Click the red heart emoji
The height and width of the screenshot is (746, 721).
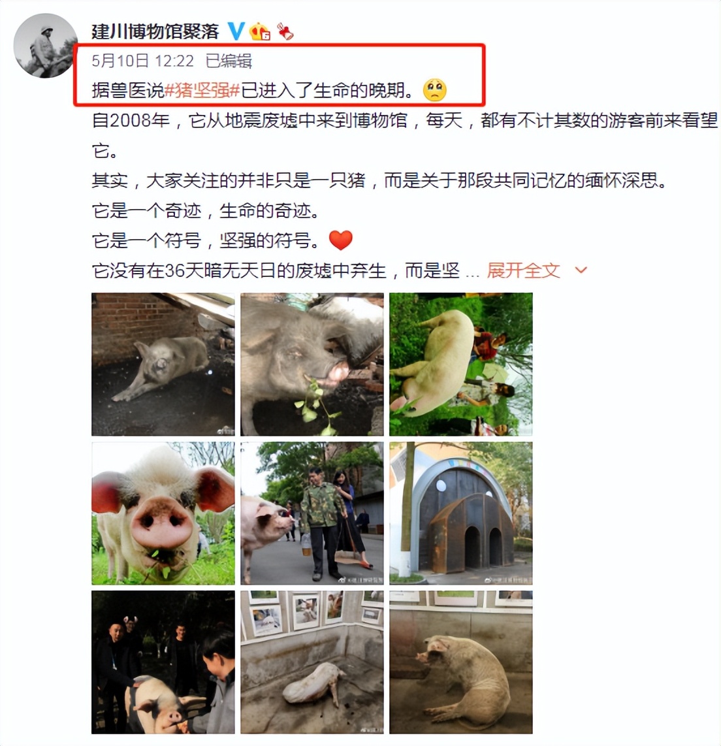coord(340,240)
